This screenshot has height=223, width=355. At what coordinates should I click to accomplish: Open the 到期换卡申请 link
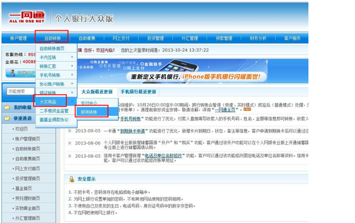pyautogui.click(x=132, y=131)
